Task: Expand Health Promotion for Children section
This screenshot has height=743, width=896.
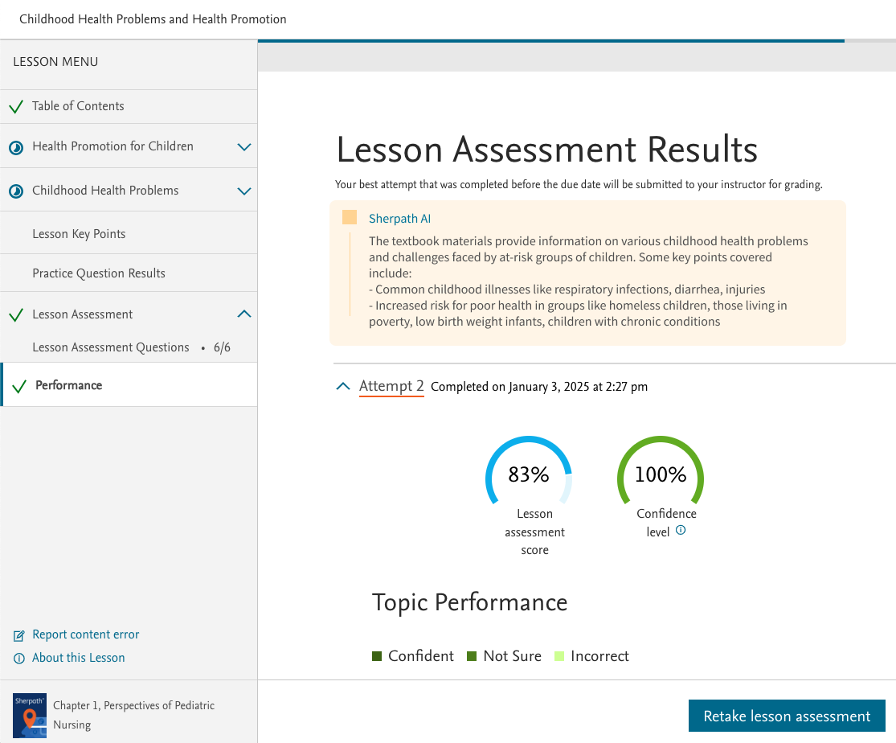Action: click(x=244, y=147)
